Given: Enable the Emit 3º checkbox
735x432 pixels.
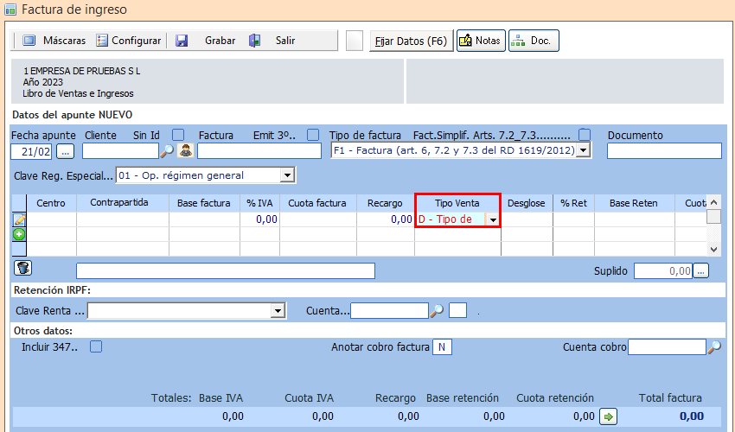Looking at the screenshot, I should pyautogui.click(x=313, y=135).
